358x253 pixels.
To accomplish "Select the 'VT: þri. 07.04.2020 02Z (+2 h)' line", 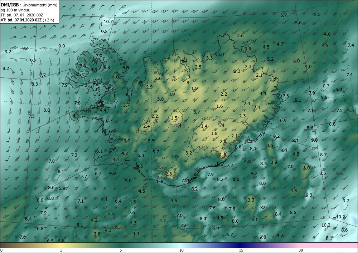I will coord(28,20).
